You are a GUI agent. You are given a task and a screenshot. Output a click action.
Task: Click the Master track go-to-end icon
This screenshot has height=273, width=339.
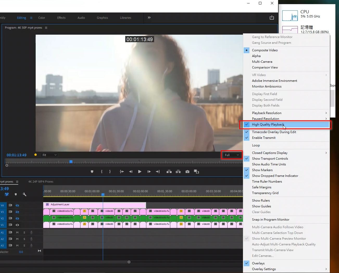39,251
